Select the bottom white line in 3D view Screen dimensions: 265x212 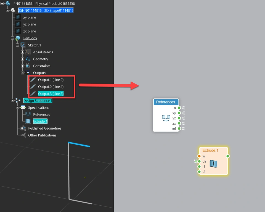(81, 201)
